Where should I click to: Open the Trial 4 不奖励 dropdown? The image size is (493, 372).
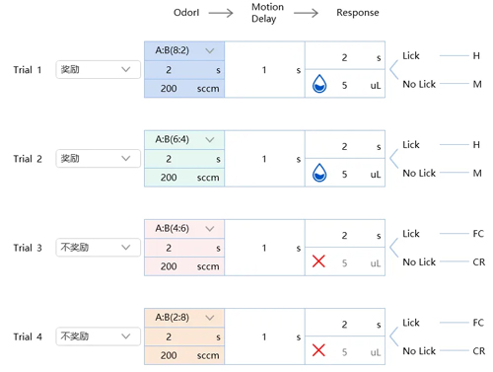(99, 336)
